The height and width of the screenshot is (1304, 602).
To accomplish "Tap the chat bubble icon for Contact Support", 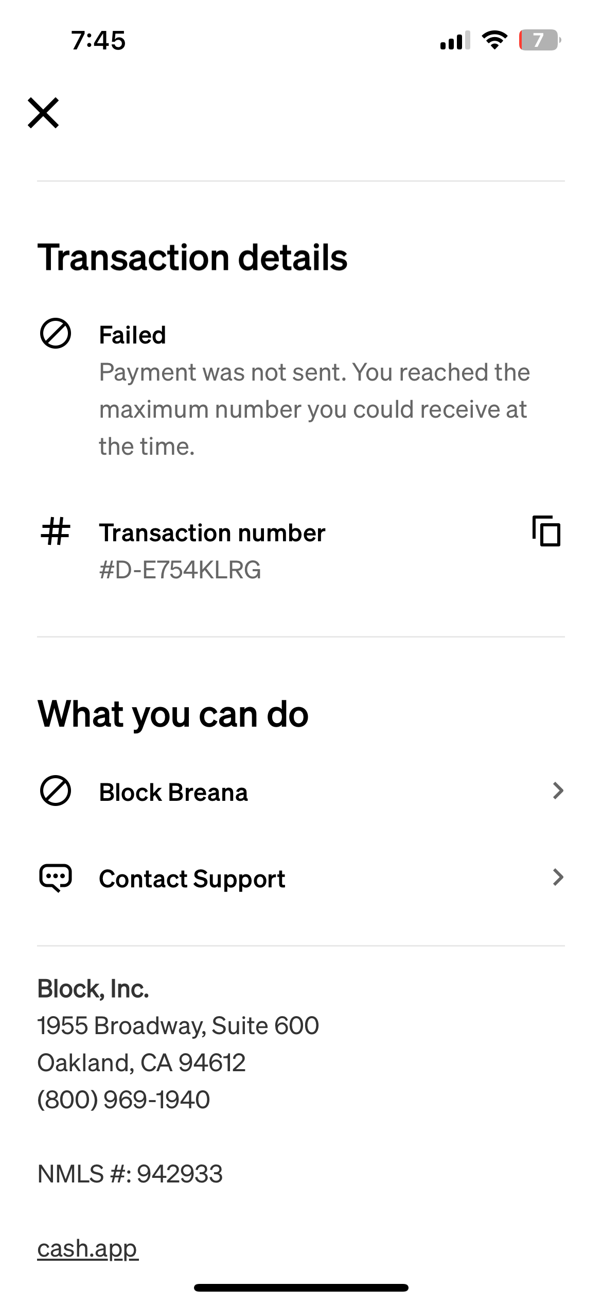I will [x=56, y=877].
